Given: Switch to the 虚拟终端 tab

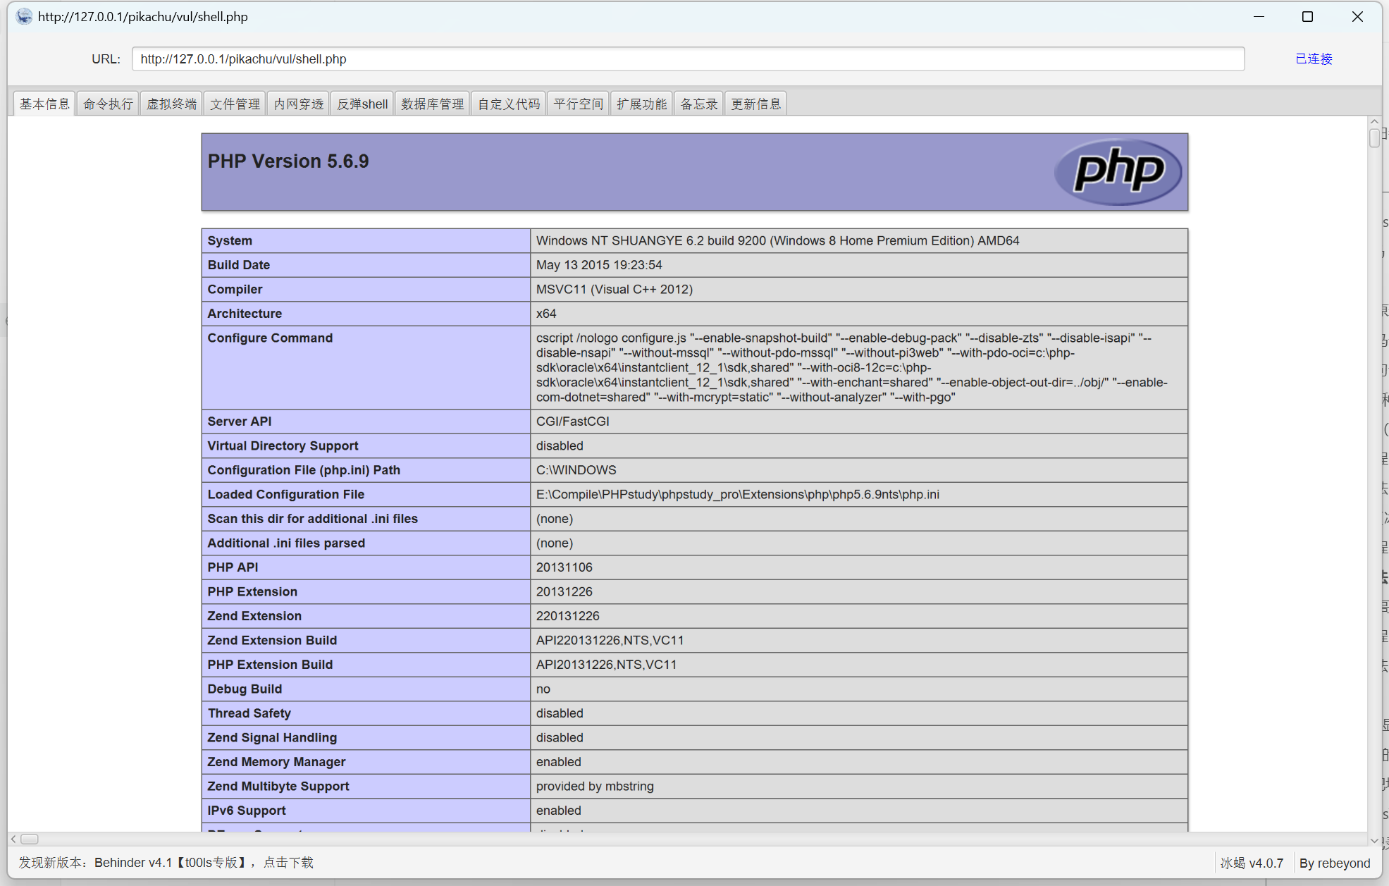Looking at the screenshot, I should pyautogui.click(x=171, y=104).
